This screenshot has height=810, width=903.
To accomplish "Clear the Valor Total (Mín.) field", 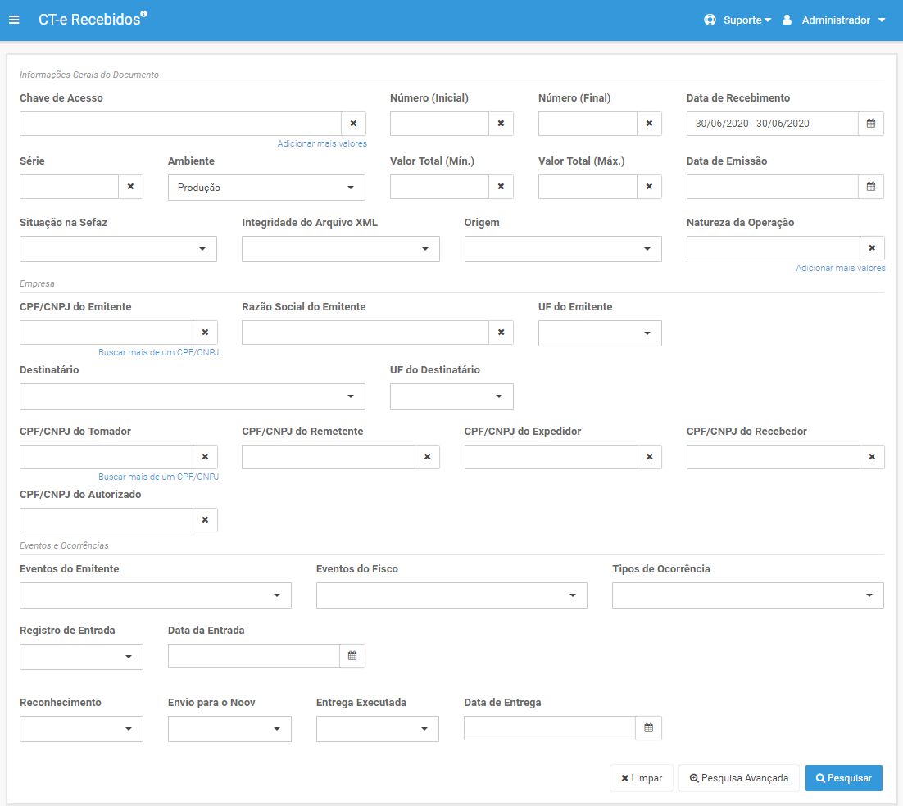I will pos(501,187).
